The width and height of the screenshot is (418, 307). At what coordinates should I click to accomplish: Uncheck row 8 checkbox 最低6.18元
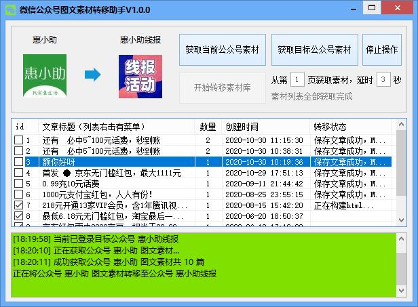pyautogui.click(x=18, y=216)
